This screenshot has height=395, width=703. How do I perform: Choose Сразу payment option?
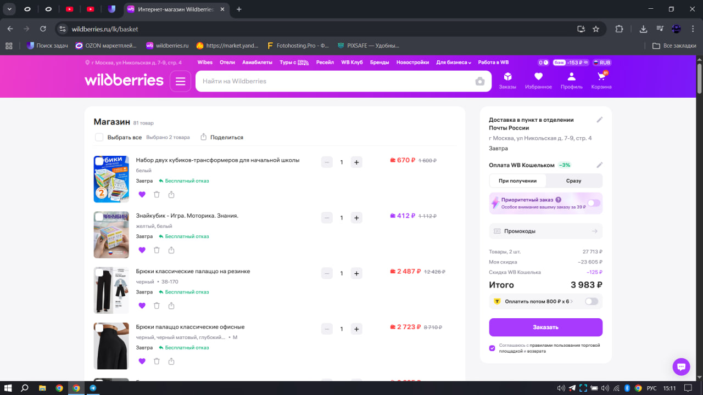point(573,180)
